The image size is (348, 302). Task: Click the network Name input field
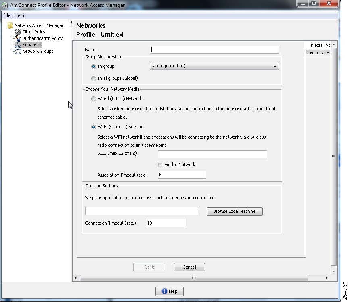tap(215, 50)
